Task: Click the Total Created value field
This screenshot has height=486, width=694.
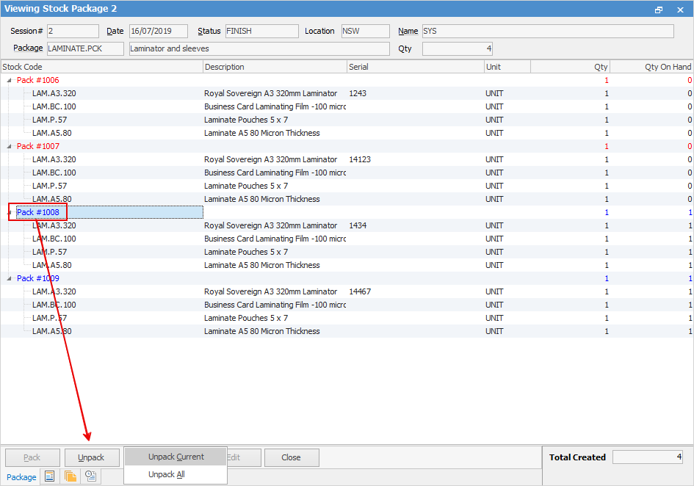Action: tap(648, 457)
